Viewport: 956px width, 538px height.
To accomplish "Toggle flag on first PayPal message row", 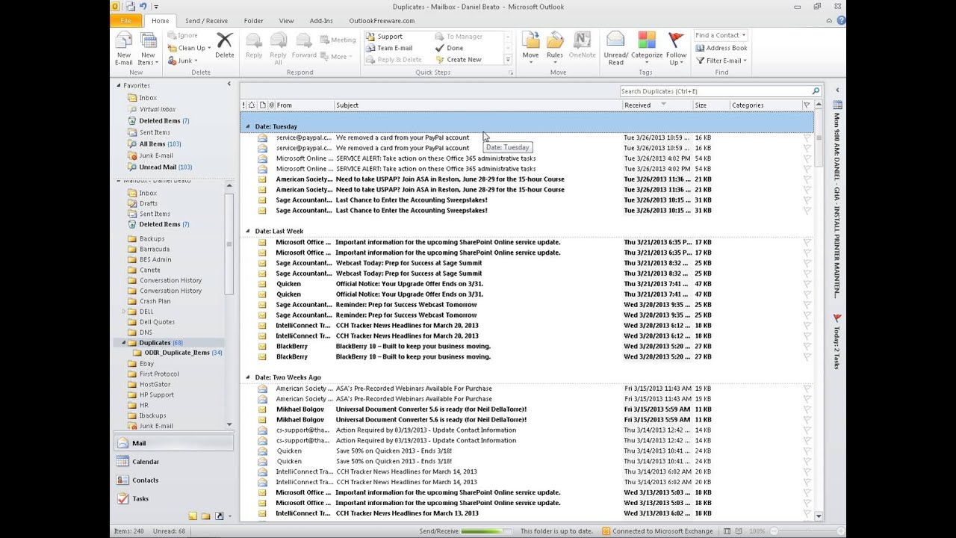I will click(807, 137).
